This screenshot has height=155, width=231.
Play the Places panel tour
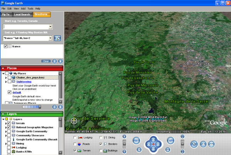(55, 107)
